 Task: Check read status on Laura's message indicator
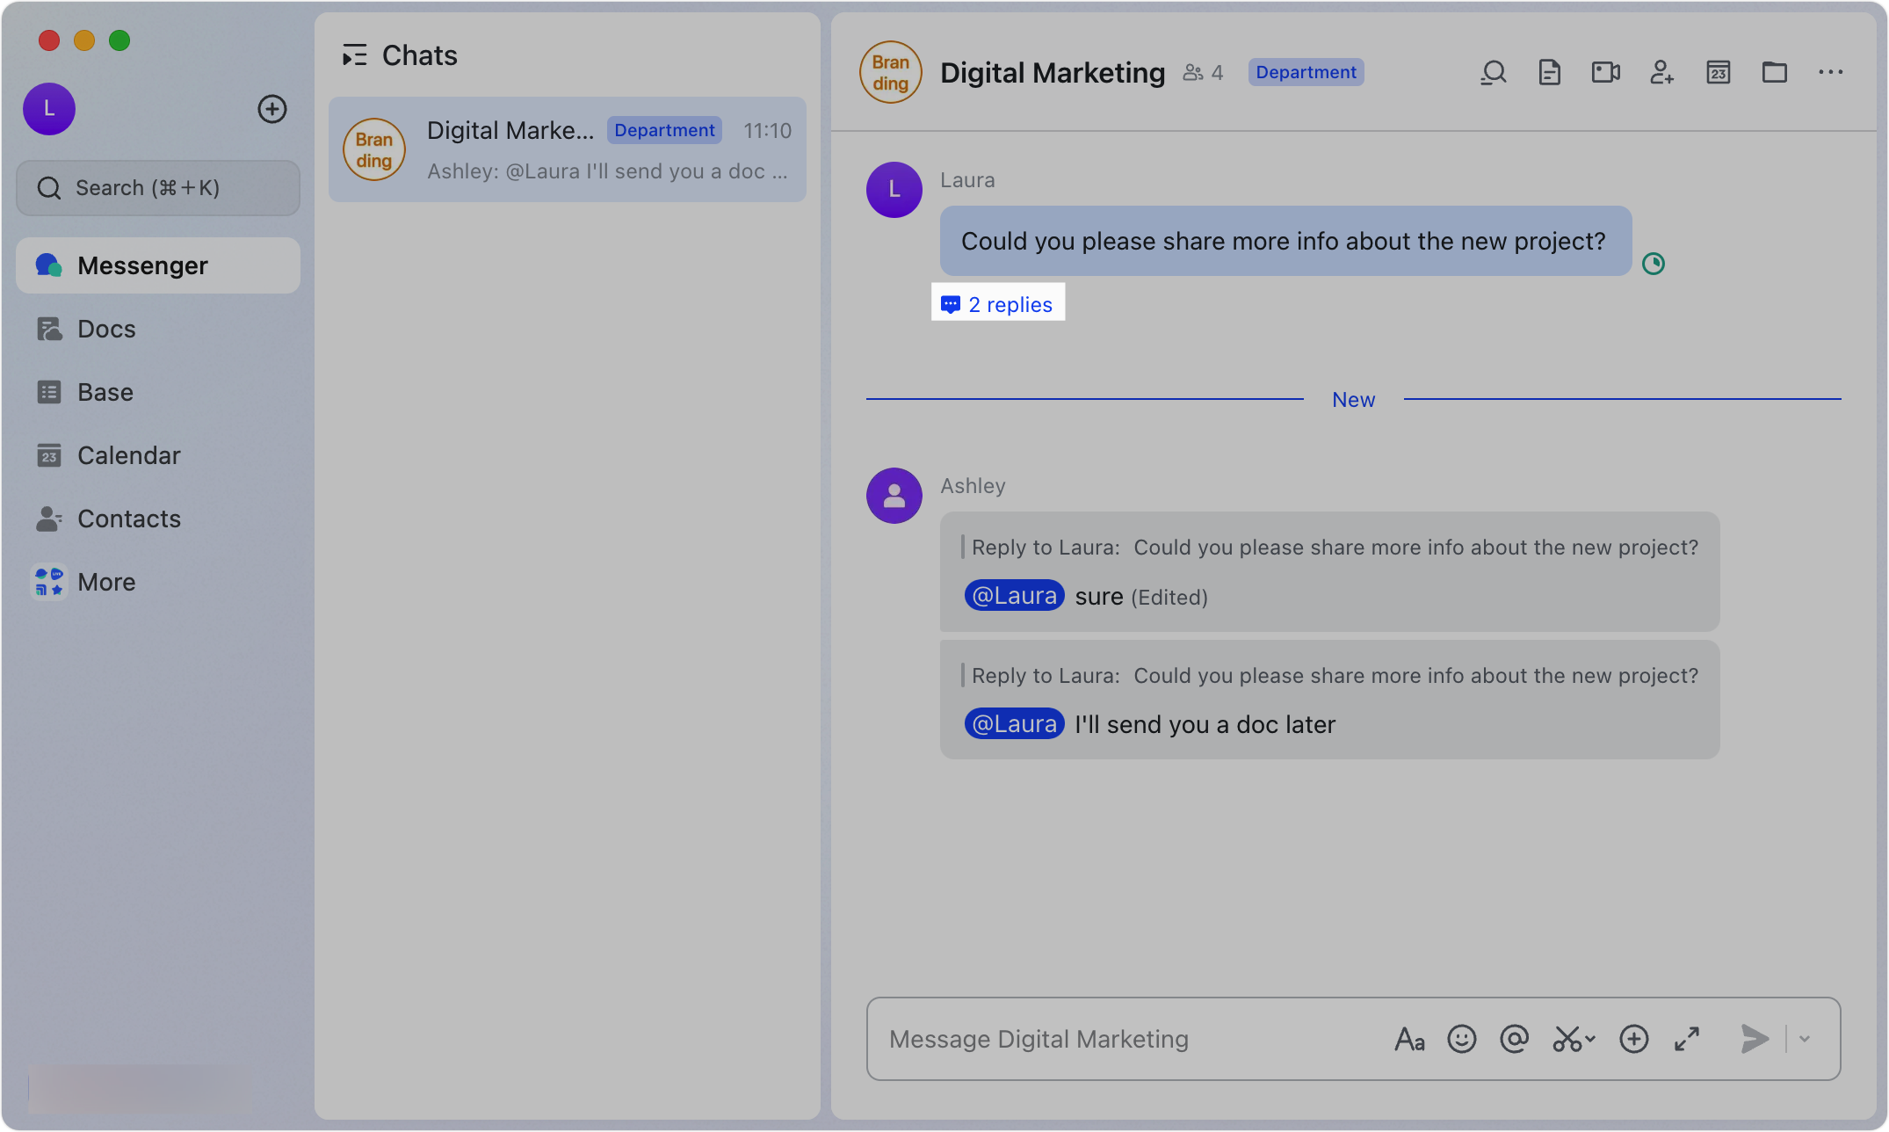coord(1654,263)
